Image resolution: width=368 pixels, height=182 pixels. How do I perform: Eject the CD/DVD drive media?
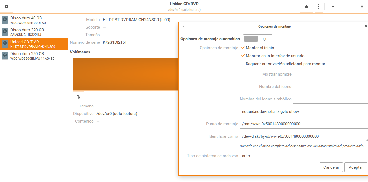(x=306, y=6)
